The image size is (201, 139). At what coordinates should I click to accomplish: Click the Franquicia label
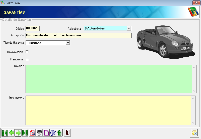(17, 59)
